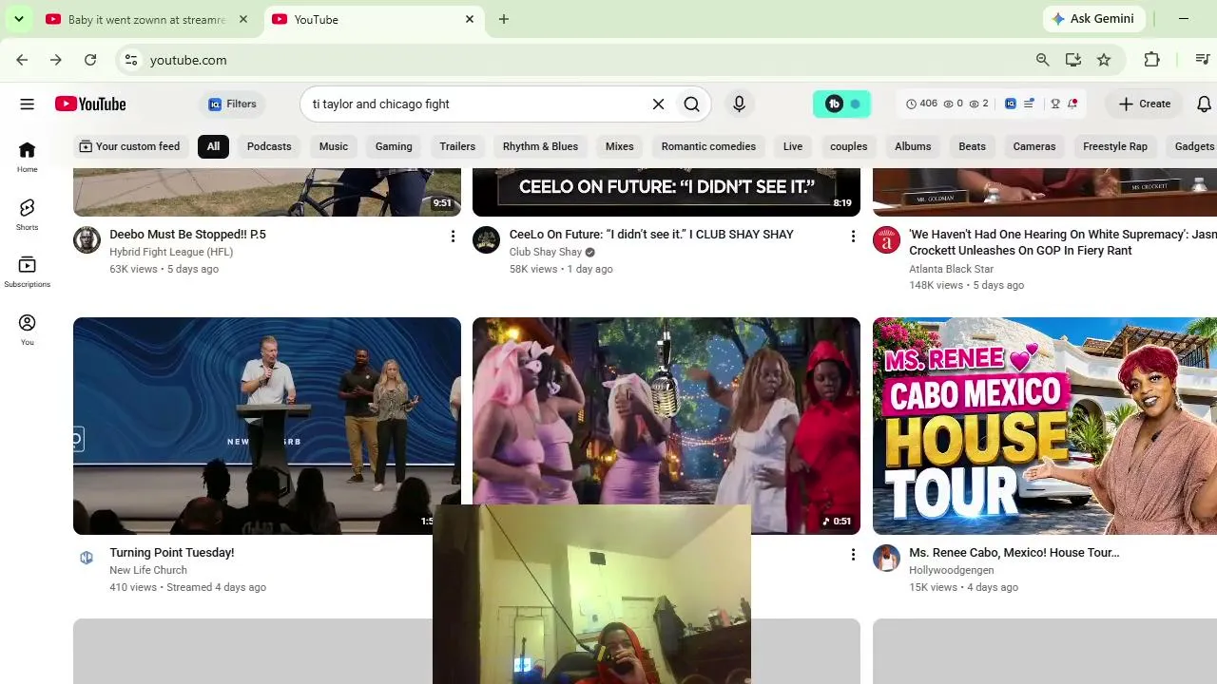The width and height of the screenshot is (1217, 684).
Task: Open a new browser tab
Action: (x=504, y=19)
